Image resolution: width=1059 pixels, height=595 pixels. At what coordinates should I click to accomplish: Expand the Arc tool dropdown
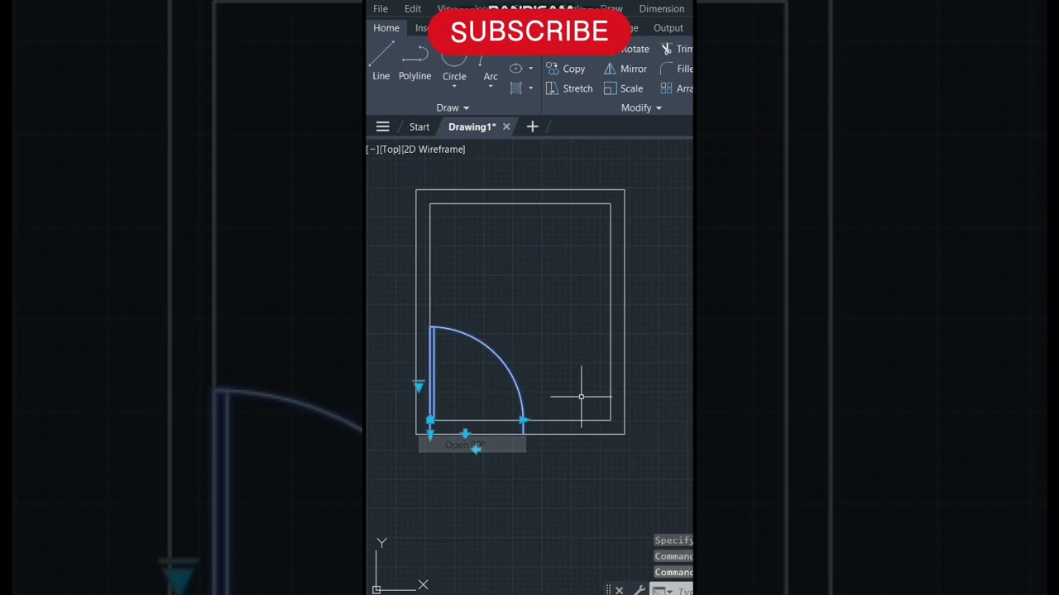(491, 86)
